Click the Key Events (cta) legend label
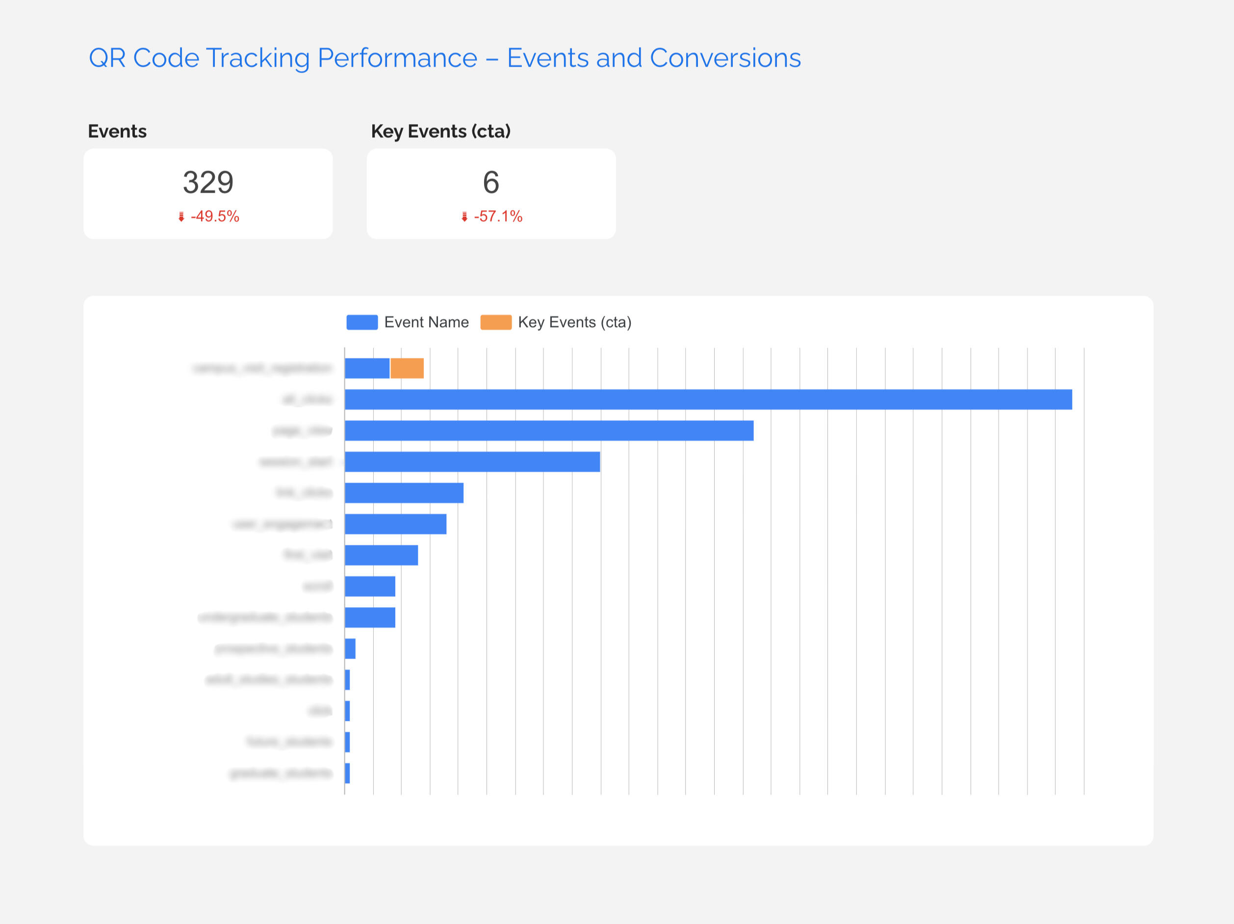Image resolution: width=1234 pixels, height=924 pixels. coord(574,323)
